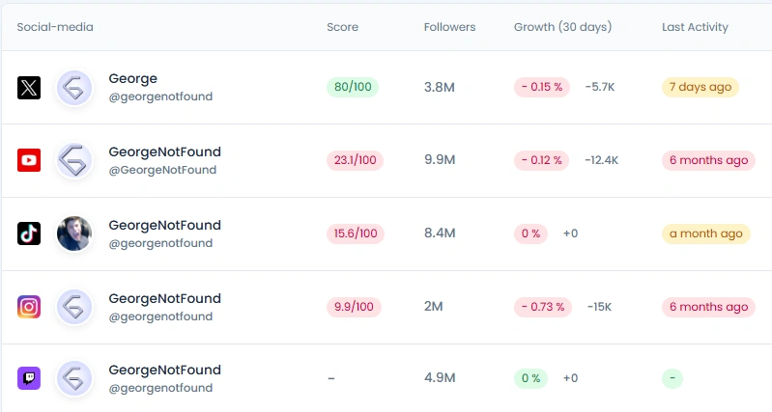Click the Score column header
Viewport: 772px width, 412px height.
343,27
